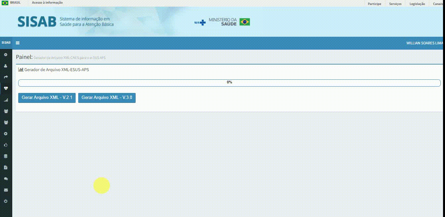
Task: Open the gear settings sidebar icon
Action: tap(6, 55)
